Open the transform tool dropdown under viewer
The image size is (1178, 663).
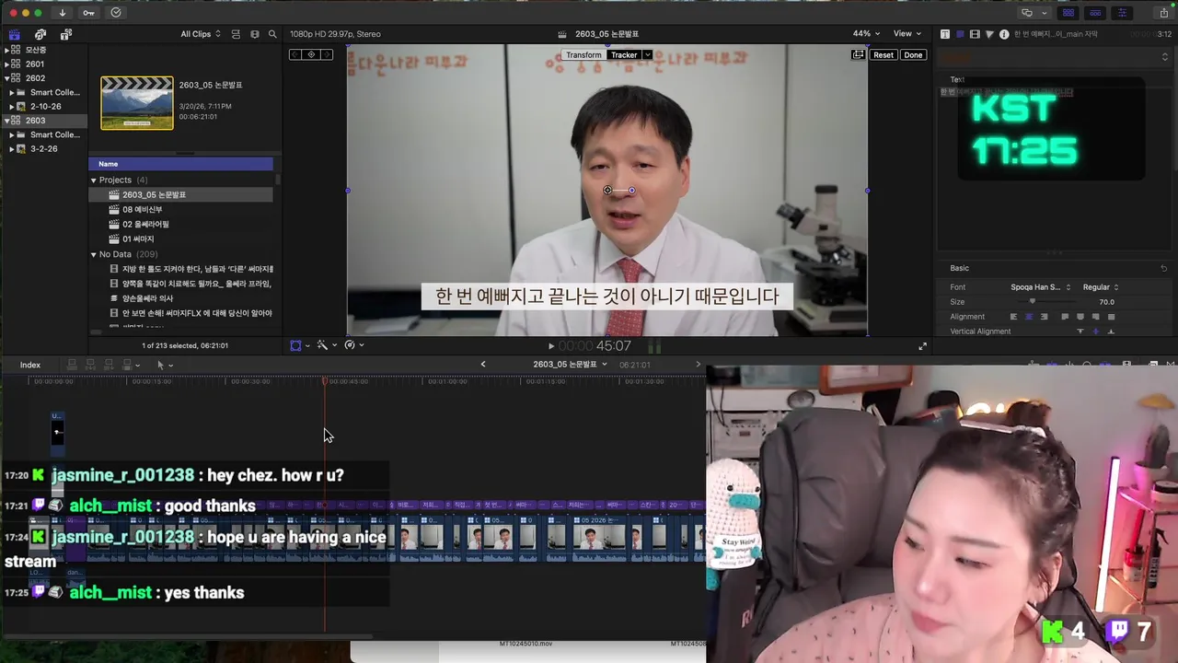coord(301,345)
